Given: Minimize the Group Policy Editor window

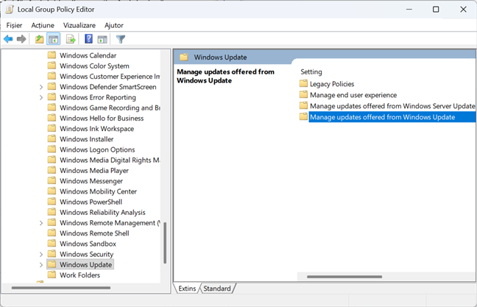Looking at the screenshot, I should 409,10.
